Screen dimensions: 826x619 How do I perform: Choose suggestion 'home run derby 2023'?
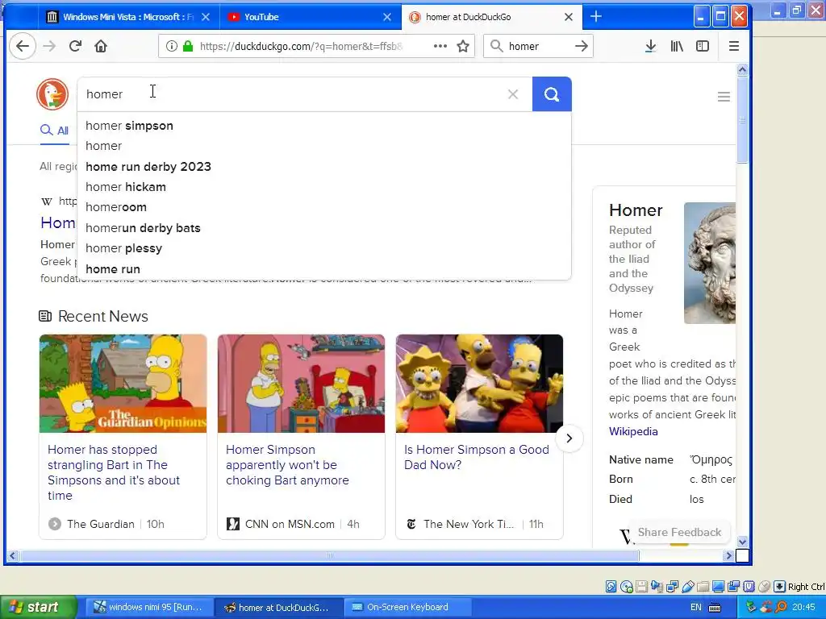[324, 167]
